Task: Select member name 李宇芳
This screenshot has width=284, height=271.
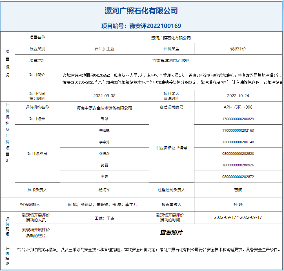Action: [x=104, y=142]
